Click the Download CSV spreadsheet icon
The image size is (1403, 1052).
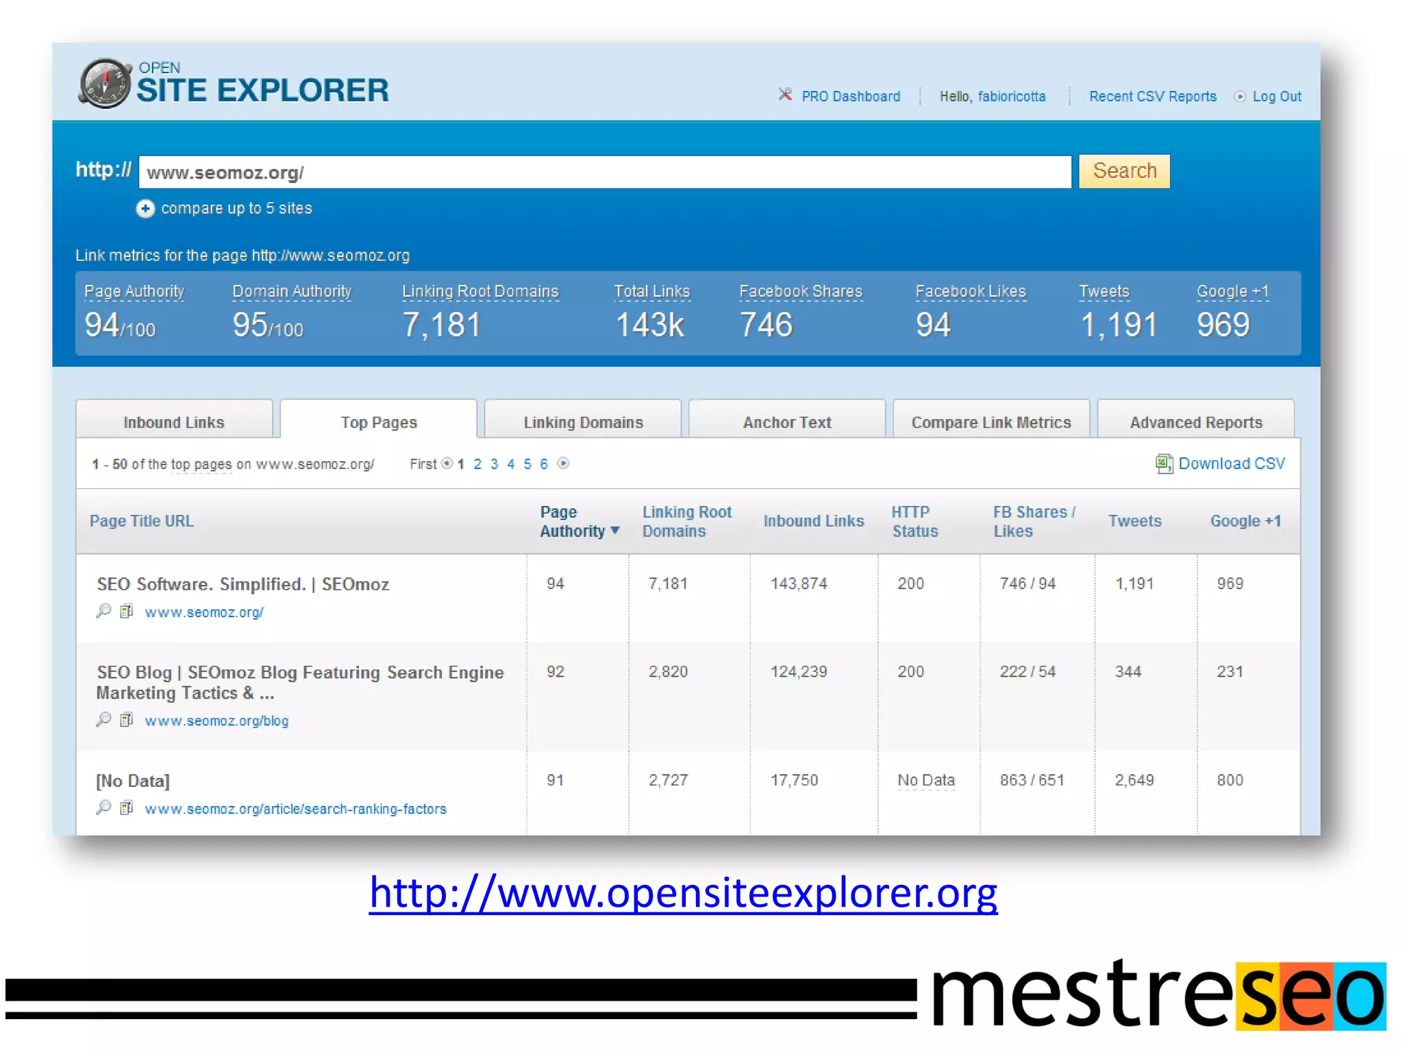[x=1164, y=464]
